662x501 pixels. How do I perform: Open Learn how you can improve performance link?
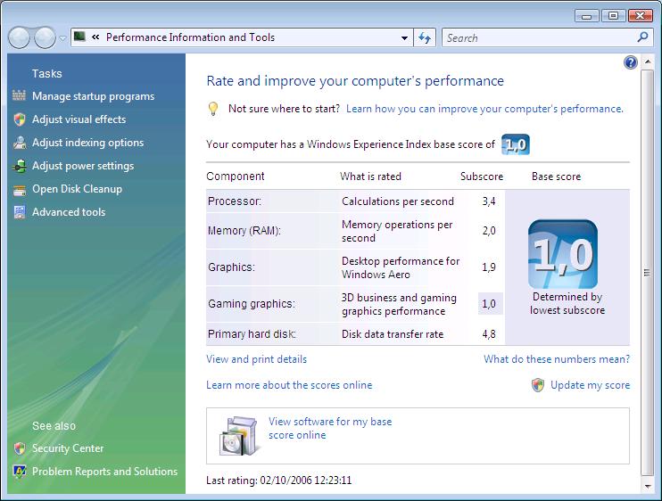pos(484,109)
